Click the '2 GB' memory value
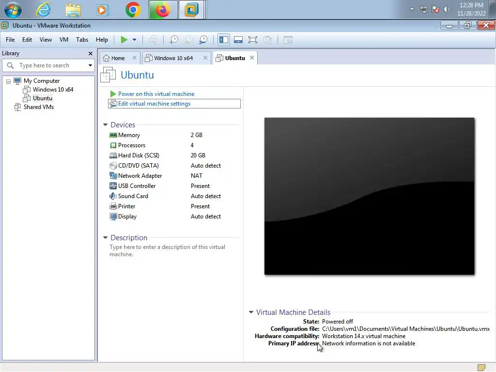Screen dimensions: 496x372 (197, 135)
